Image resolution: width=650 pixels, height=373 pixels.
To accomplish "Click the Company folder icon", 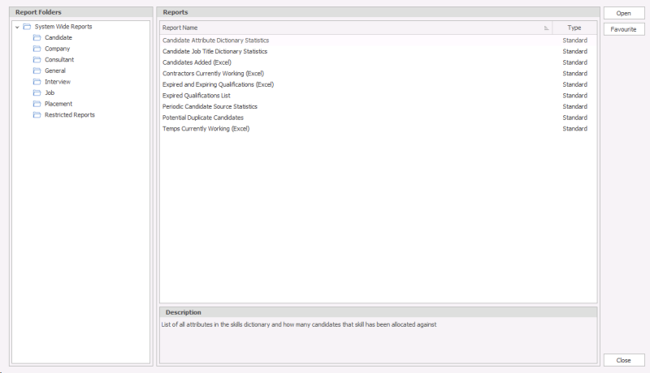I will (x=37, y=49).
